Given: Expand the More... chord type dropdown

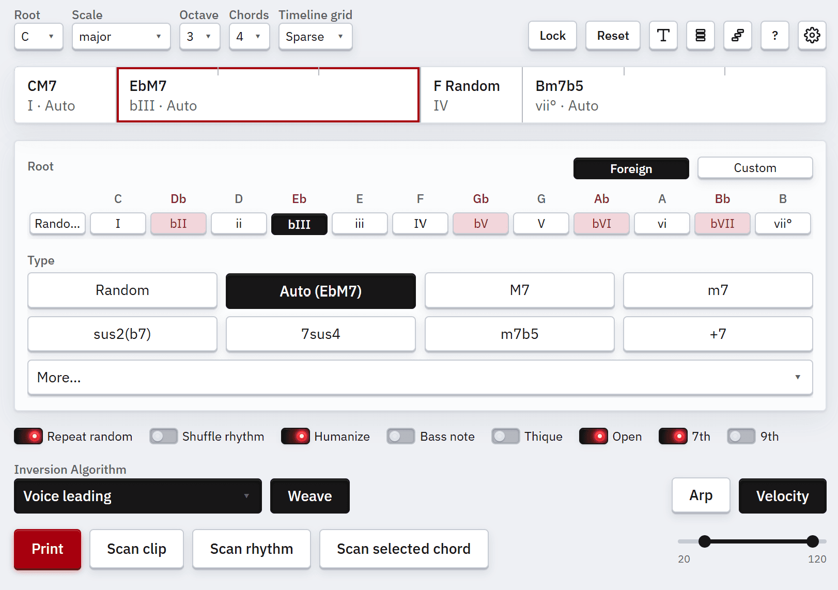Looking at the screenshot, I should point(420,378).
